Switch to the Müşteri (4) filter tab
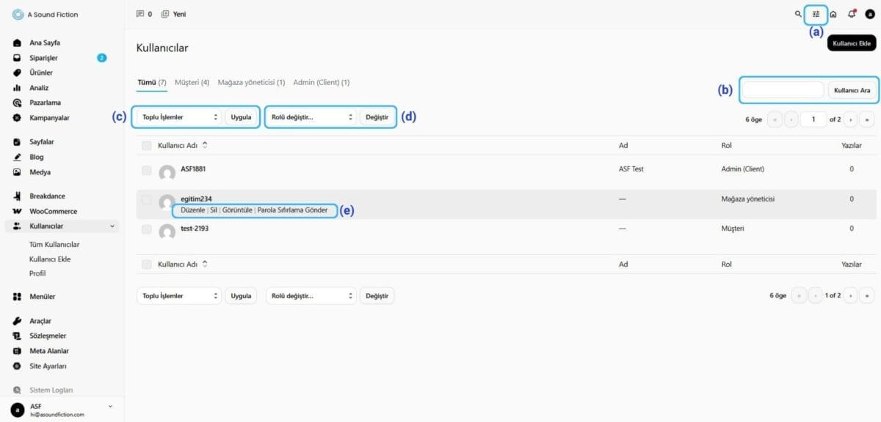This screenshot has height=422, width=881. tap(192, 83)
